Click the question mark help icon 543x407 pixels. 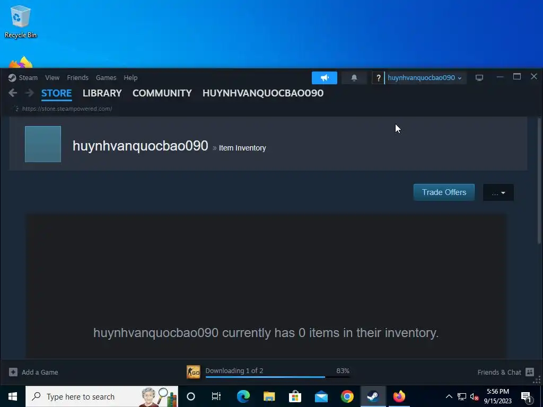click(x=378, y=78)
